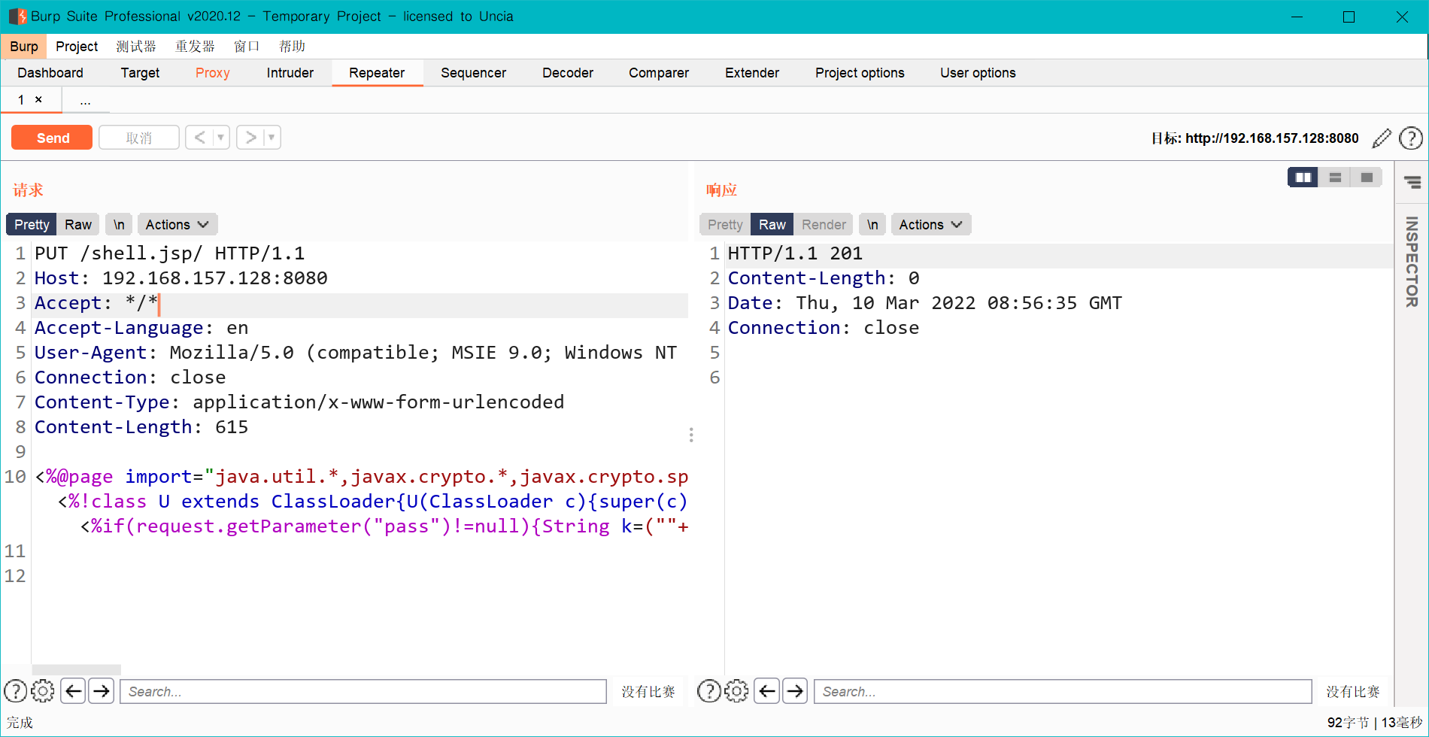Toggle \n display in response panel

pyautogui.click(x=872, y=225)
